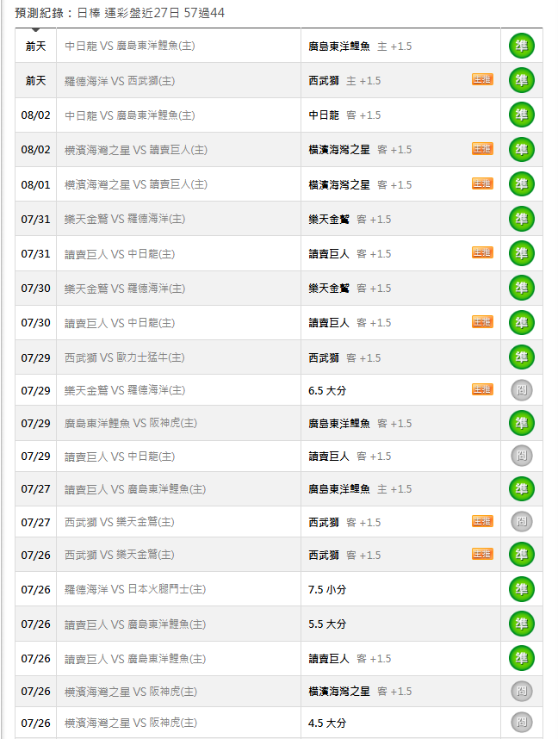Click green 準 icon in 07/26 西武獅 VS 樂天金鷲 row
This screenshot has height=739, width=558.
(x=521, y=555)
